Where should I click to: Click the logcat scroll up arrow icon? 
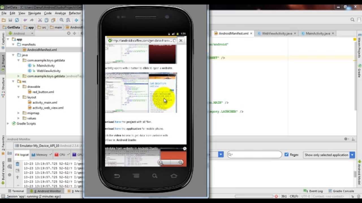coord(18,177)
